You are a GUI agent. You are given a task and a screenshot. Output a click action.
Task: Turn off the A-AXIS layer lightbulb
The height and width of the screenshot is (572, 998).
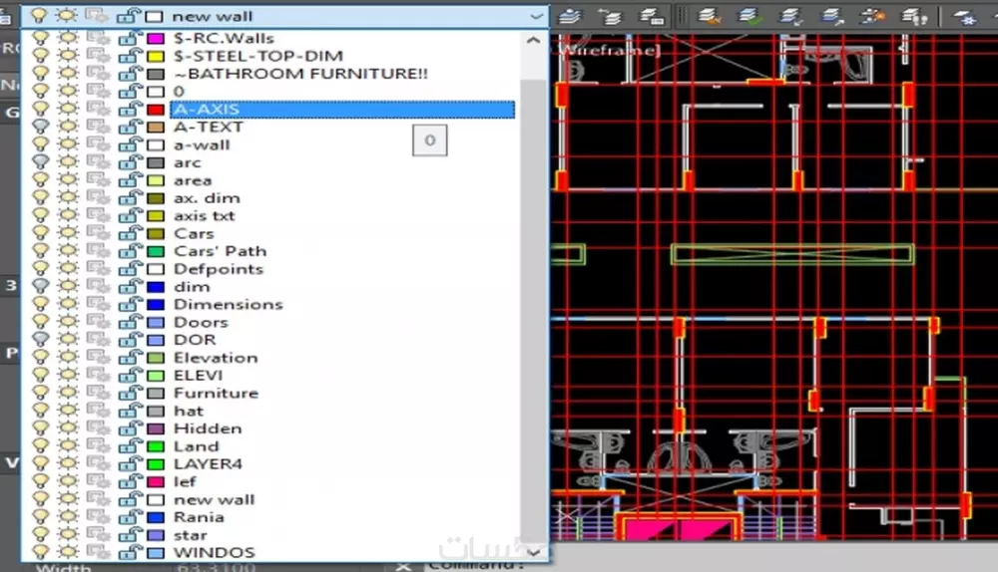click(40, 110)
